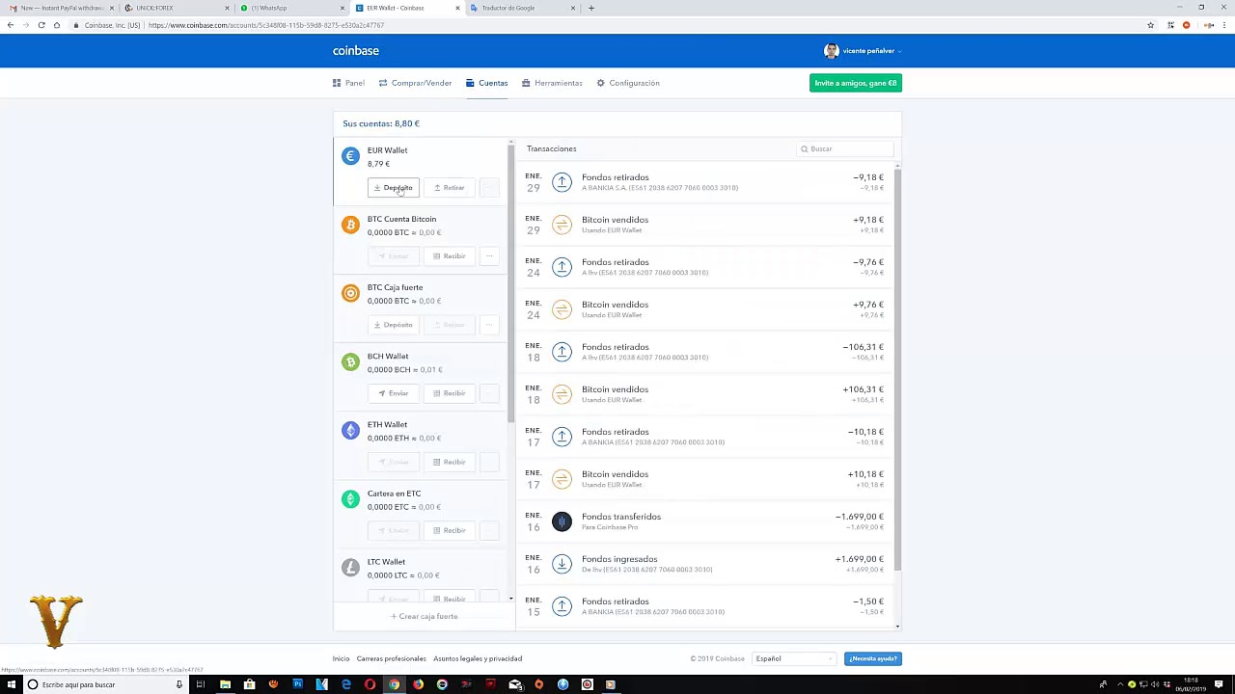Click the search magnifier icon in Transacciones
This screenshot has height=694, width=1235.
coord(804,148)
